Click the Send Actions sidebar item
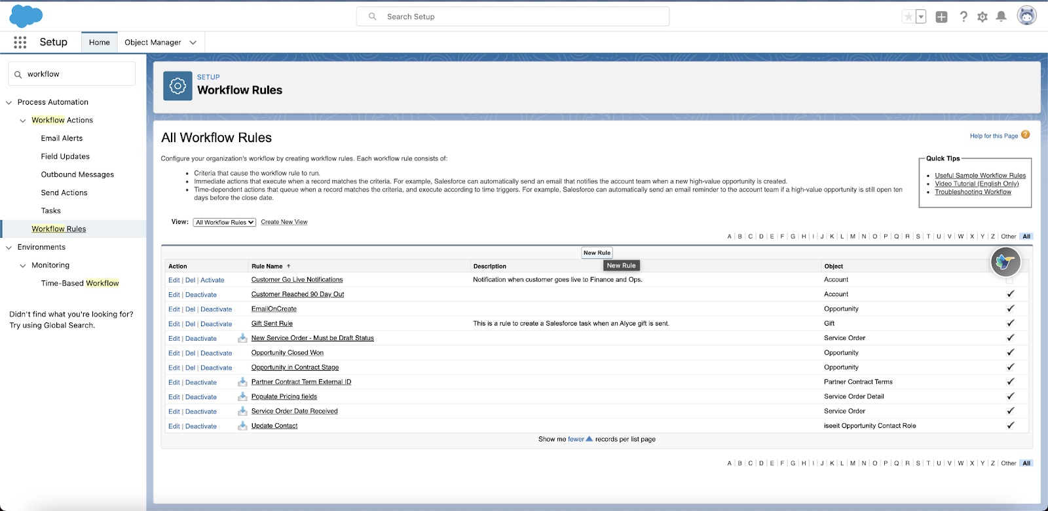 coord(64,193)
